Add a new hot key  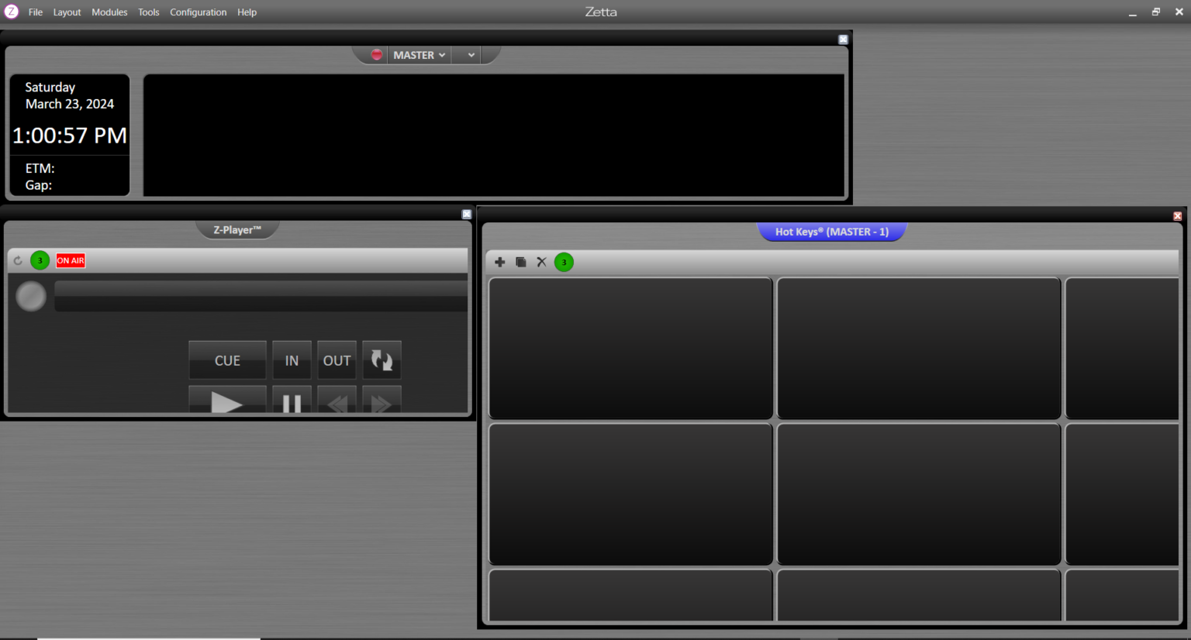(499, 262)
